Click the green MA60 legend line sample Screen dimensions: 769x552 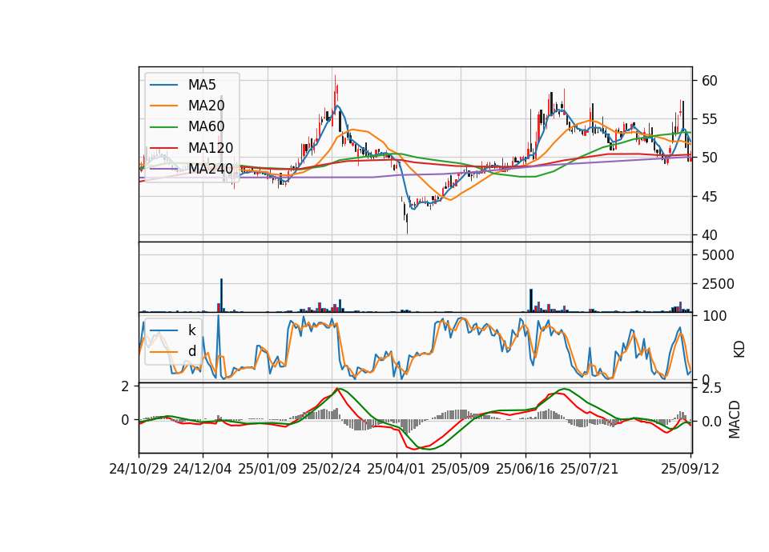[163, 127]
